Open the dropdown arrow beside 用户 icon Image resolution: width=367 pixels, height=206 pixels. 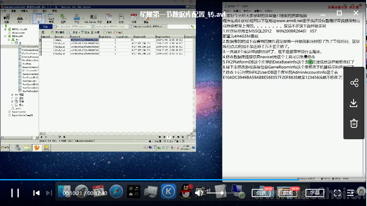pyautogui.click(x=26, y=18)
